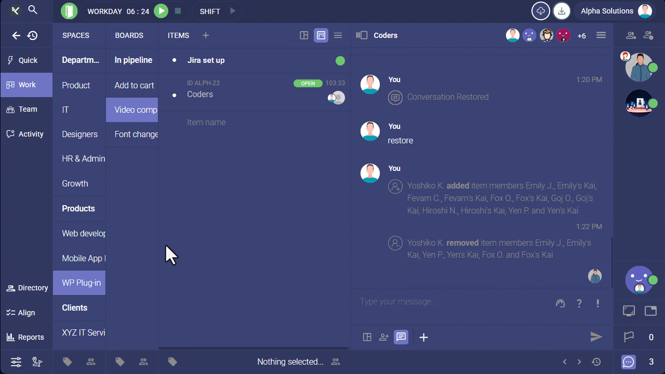
Task: Click the cloud download icon
Action: tap(540, 11)
